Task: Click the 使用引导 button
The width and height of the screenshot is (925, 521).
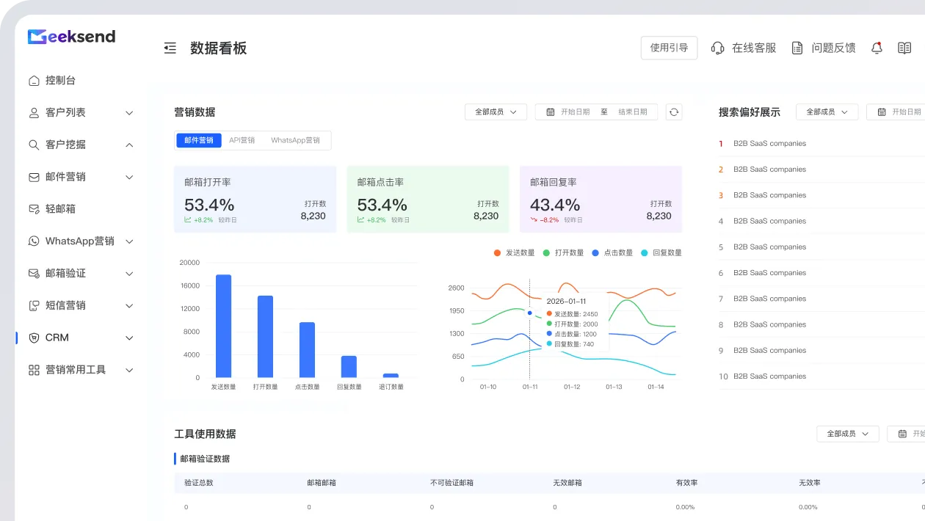Action: [669, 48]
